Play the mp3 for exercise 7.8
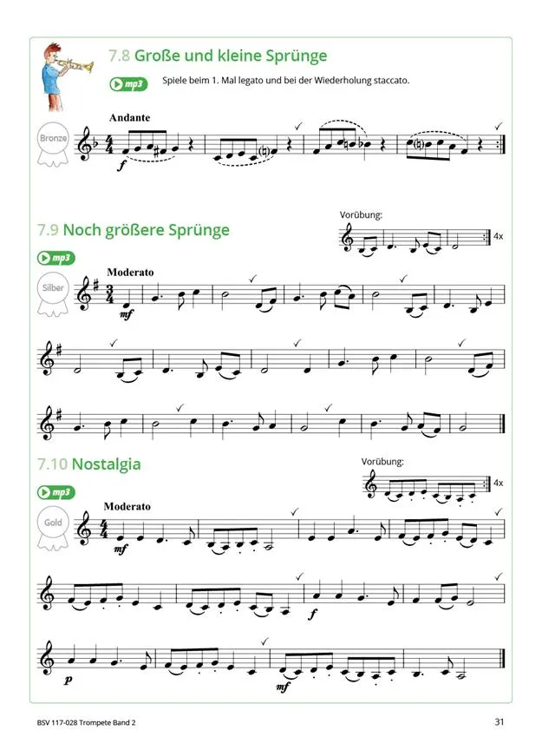This screenshot has height=750, width=542. click(x=128, y=84)
